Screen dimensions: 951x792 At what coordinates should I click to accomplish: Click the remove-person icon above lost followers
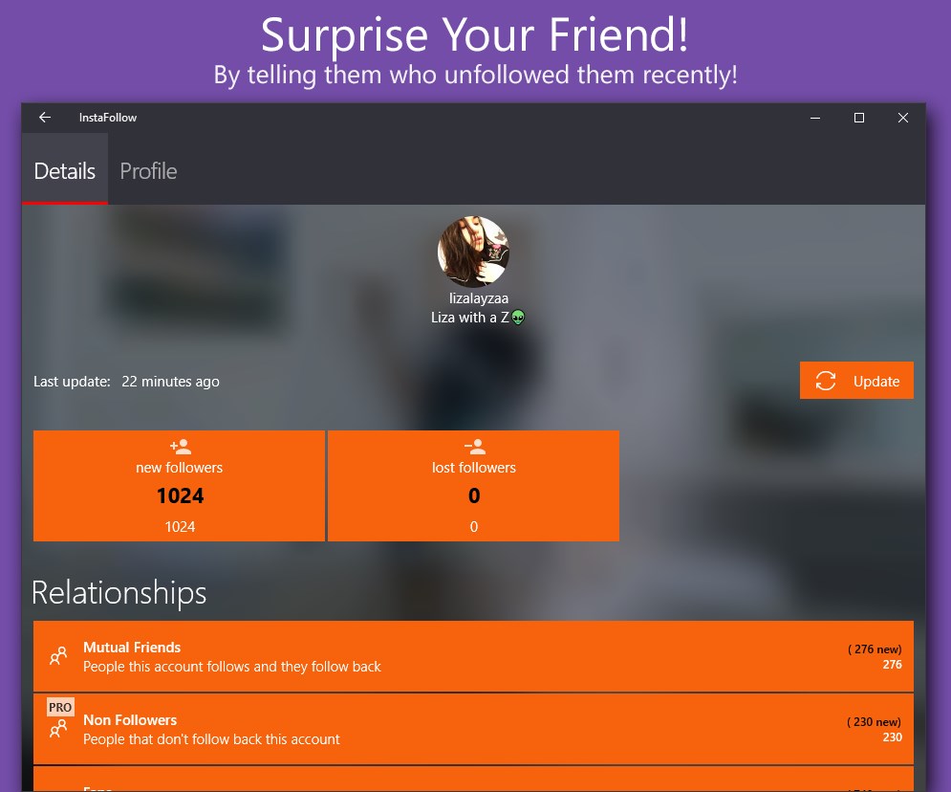click(x=475, y=448)
